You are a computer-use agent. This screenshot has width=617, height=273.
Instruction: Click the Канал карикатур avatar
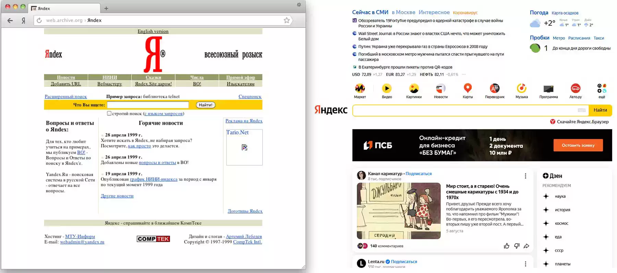(361, 176)
